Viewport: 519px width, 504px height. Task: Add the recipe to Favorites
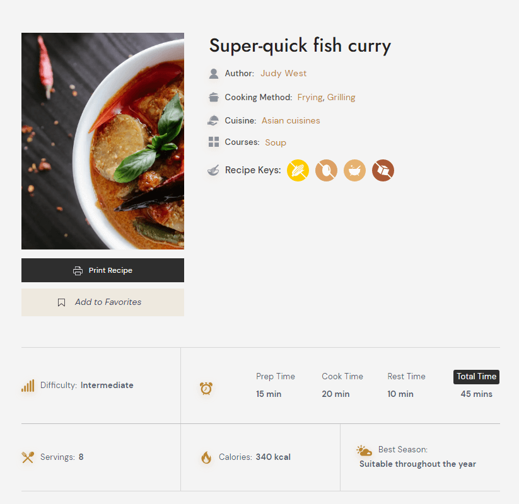coord(103,302)
